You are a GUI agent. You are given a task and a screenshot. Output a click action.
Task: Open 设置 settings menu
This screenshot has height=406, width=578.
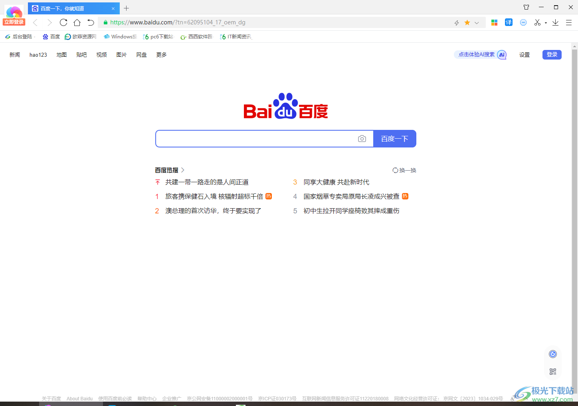pyautogui.click(x=525, y=55)
